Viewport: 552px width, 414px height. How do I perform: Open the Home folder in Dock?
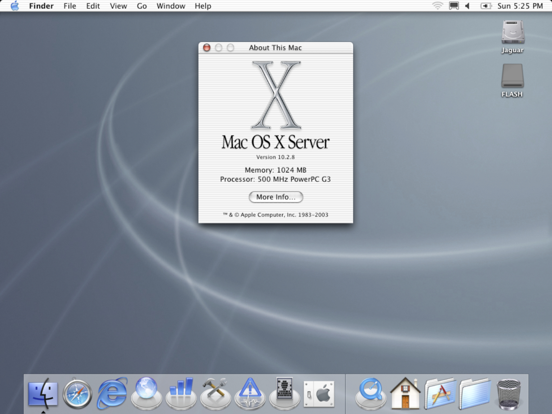pos(405,393)
